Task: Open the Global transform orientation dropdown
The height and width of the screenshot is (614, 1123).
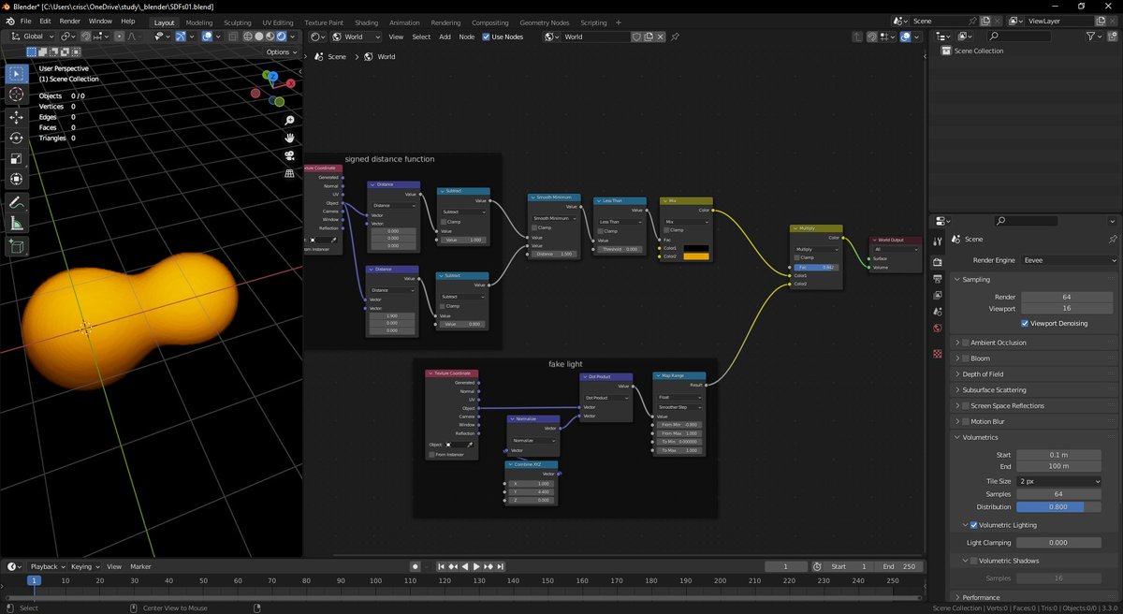Action: point(33,37)
